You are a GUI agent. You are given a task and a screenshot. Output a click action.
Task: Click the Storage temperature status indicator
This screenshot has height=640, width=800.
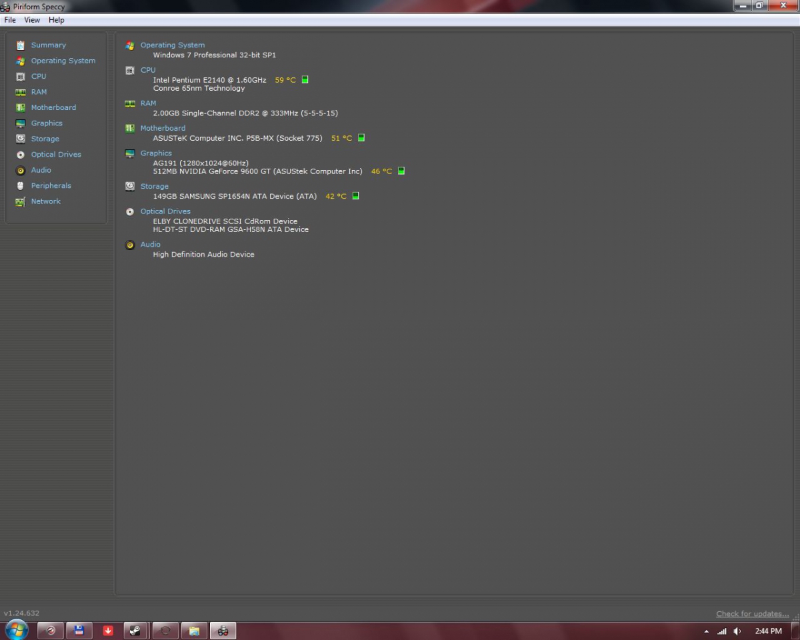[355, 196]
